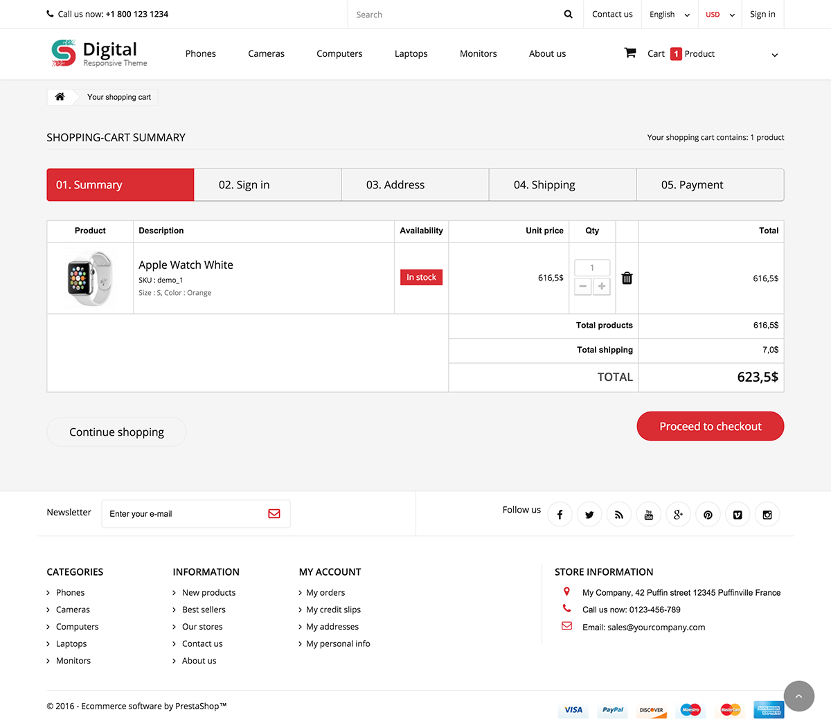
Task: Select the 01. Summary step tab
Action: tap(120, 185)
